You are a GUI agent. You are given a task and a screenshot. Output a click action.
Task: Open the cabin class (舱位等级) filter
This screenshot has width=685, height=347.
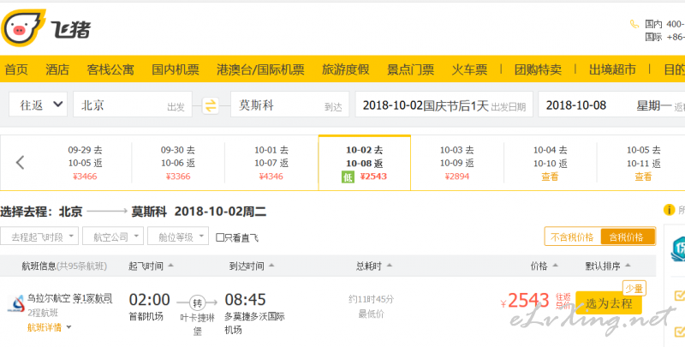178,236
